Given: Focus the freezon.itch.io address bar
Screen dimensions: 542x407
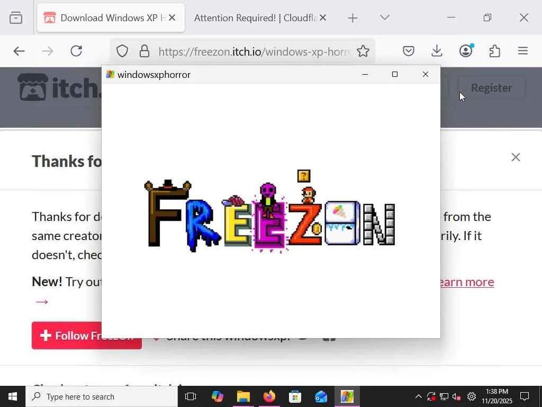Looking at the screenshot, I should pyautogui.click(x=254, y=51).
